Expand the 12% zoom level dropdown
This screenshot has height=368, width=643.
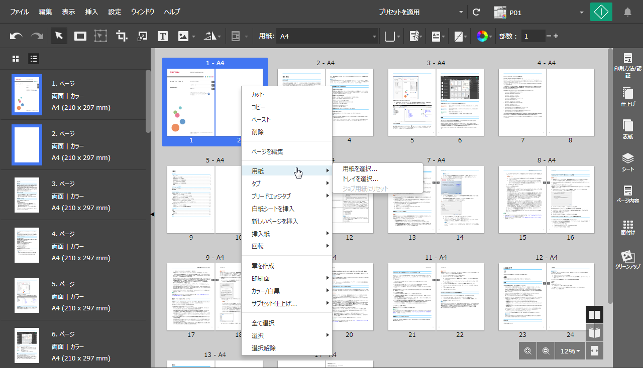tap(570, 351)
